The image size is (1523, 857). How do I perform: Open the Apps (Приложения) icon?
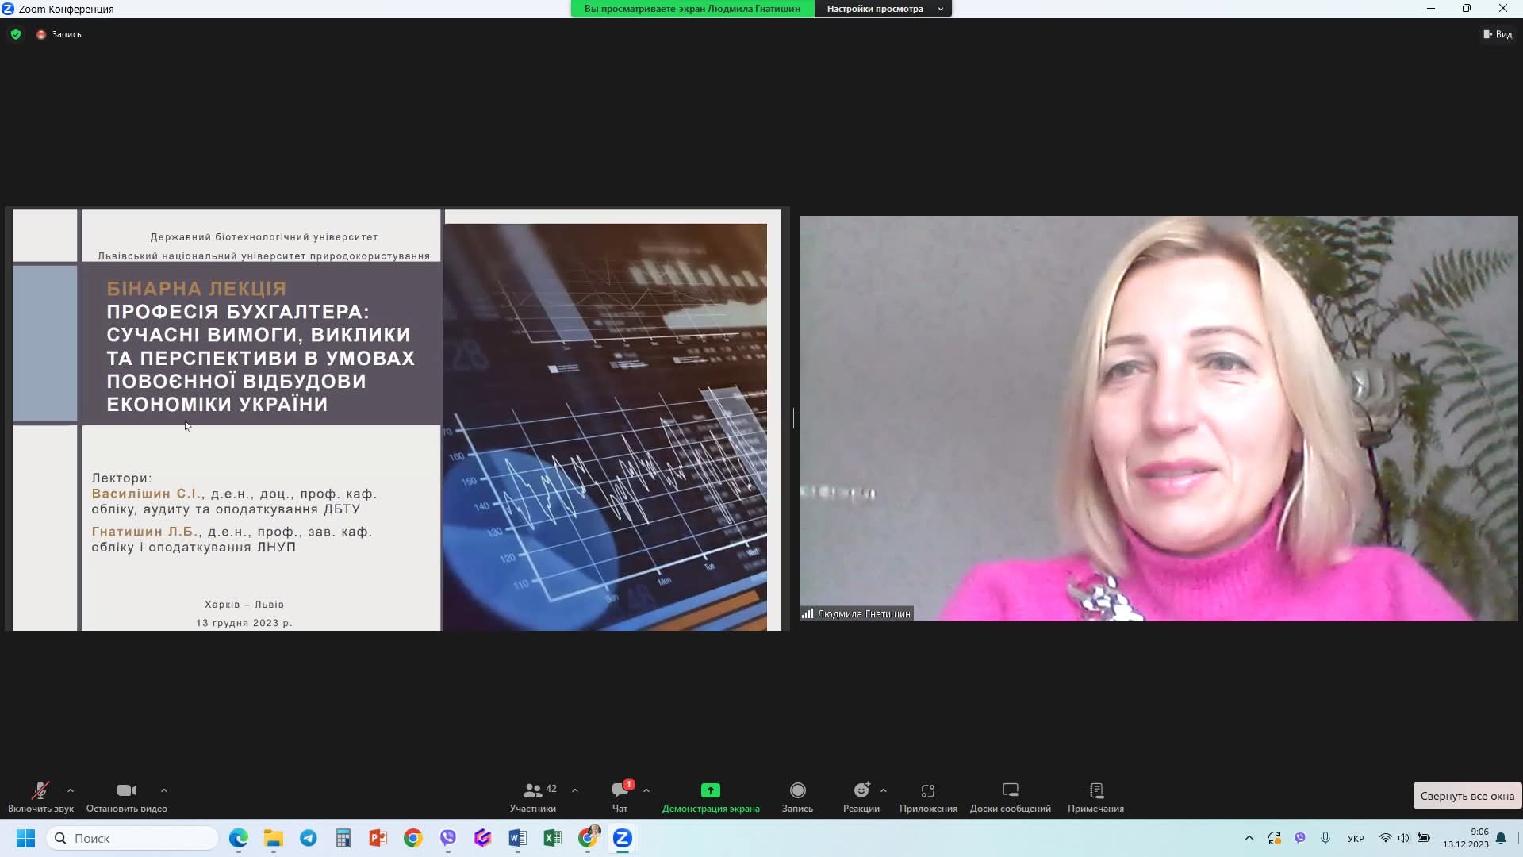point(928,790)
